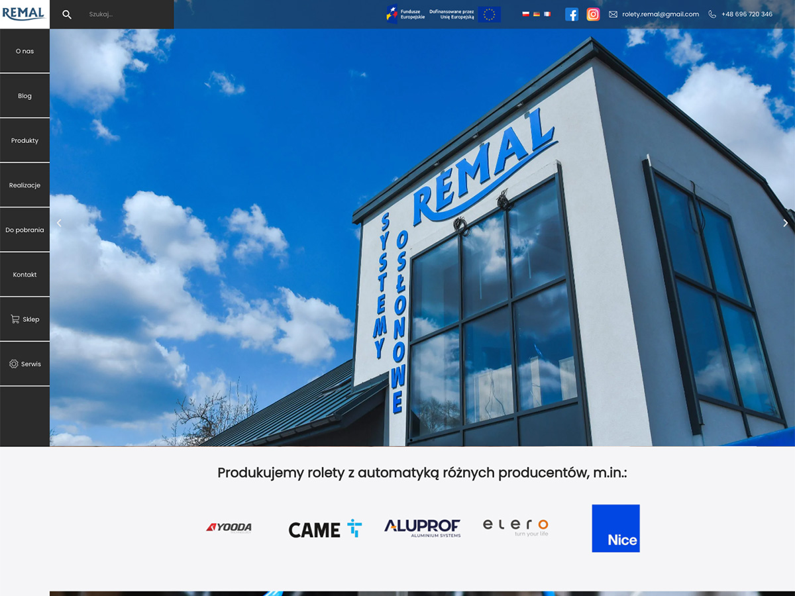
Task: Go to previous slide with left arrow
Action: click(x=59, y=223)
